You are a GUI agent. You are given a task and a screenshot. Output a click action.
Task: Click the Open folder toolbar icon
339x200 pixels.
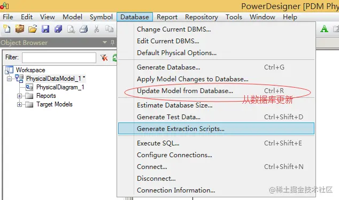[33, 29]
